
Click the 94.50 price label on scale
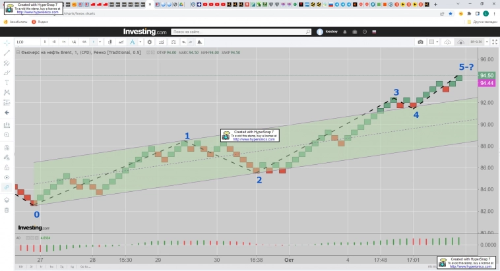487,76
